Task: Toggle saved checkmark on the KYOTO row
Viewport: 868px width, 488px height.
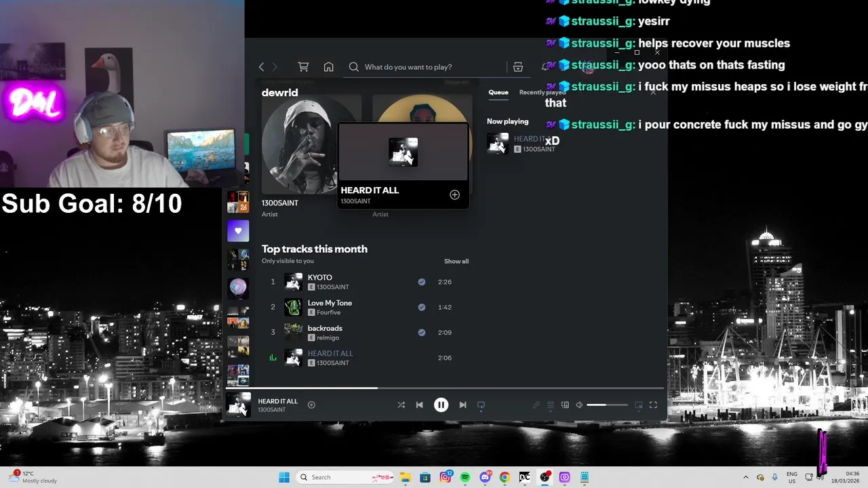Action: pyautogui.click(x=422, y=282)
